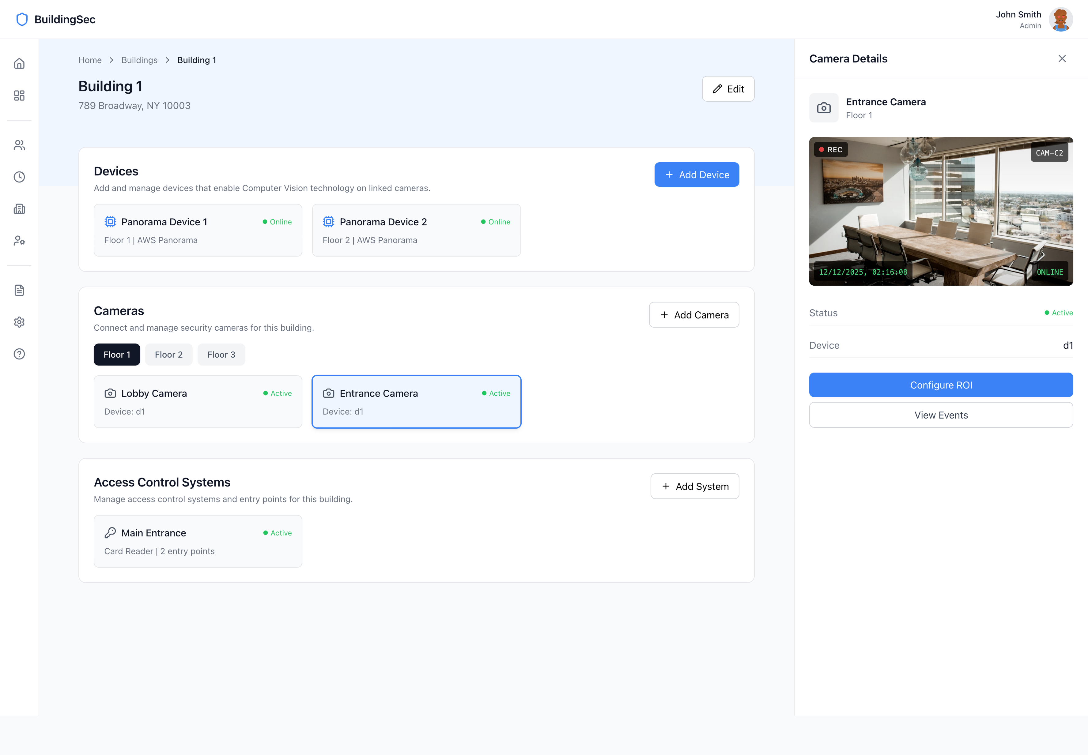Click Floor 1 | AWS Panorama text
Image resolution: width=1088 pixels, height=755 pixels.
pyautogui.click(x=151, y=240)
